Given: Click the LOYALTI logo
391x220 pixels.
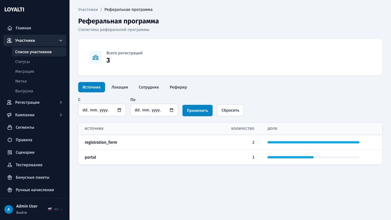Looking at the screenshot, I should (14, 9).
